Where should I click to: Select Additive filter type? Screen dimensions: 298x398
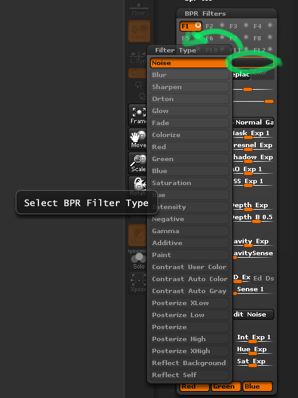(190, 243)
